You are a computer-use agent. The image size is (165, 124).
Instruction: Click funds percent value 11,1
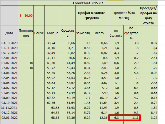pos(131,118)
